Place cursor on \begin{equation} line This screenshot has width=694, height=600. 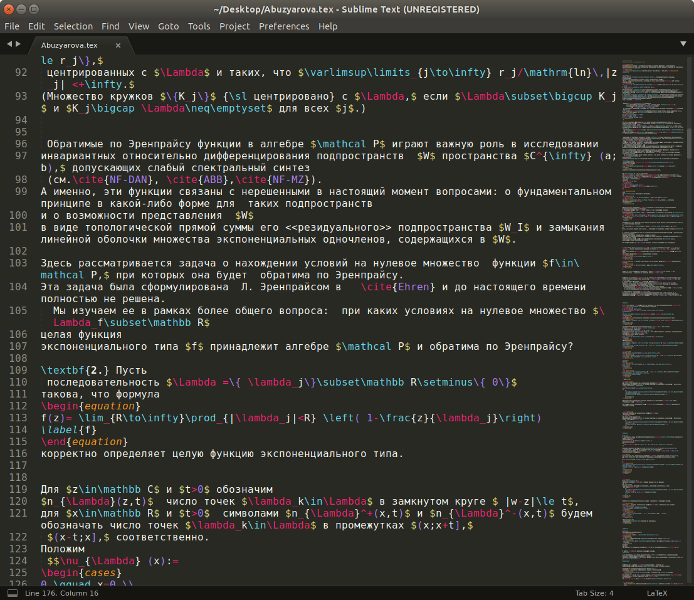pyautogui.click(x=91, y=406)
